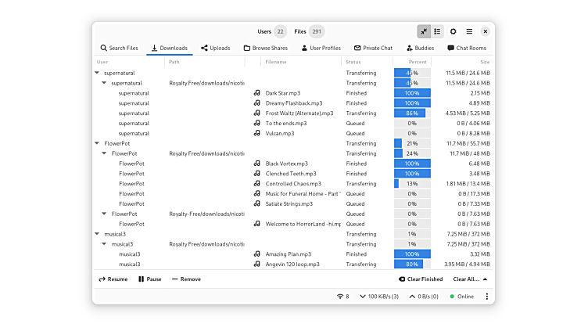The height and width of the screenshot is (331, 588).
Task: Click the download speed status indicator
Action: coord(382,297)
